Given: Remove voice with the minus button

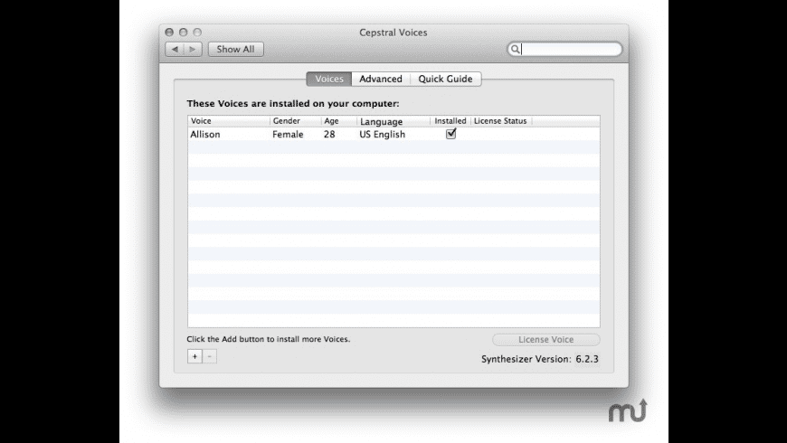Looking at the screenshot, I should point(209,356).
